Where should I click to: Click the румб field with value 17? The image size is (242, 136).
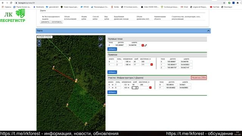[136, 65]
